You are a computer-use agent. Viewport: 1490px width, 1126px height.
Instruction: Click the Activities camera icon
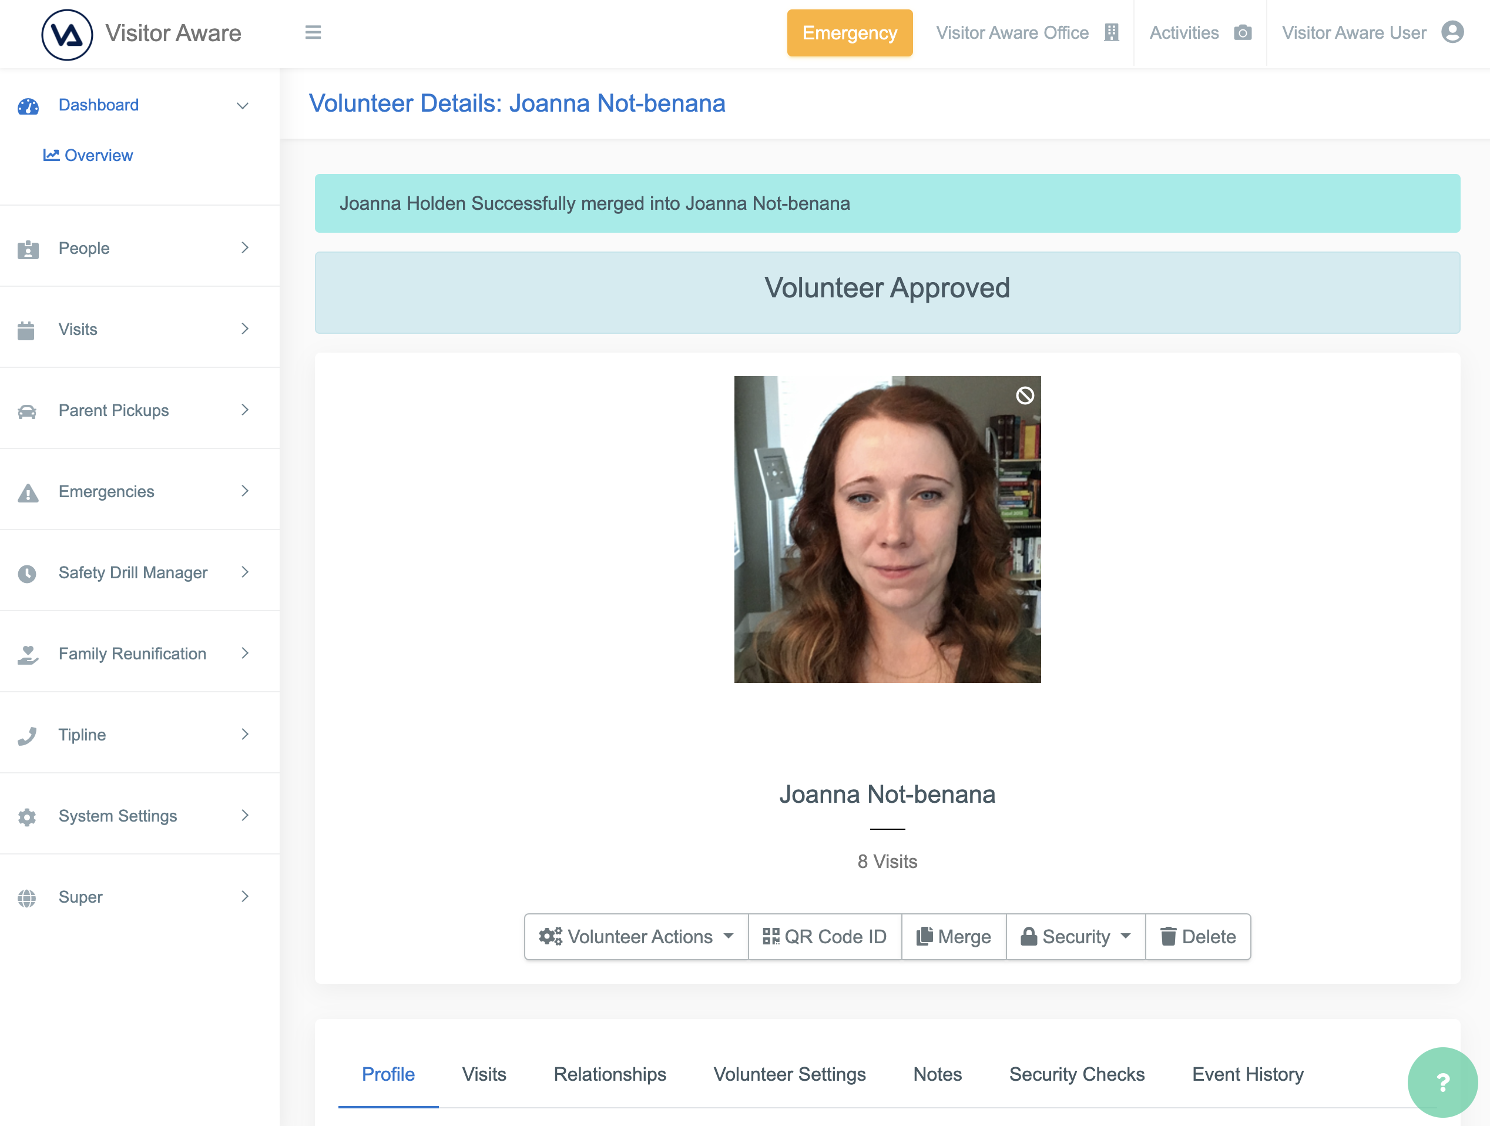[1242, 32]
